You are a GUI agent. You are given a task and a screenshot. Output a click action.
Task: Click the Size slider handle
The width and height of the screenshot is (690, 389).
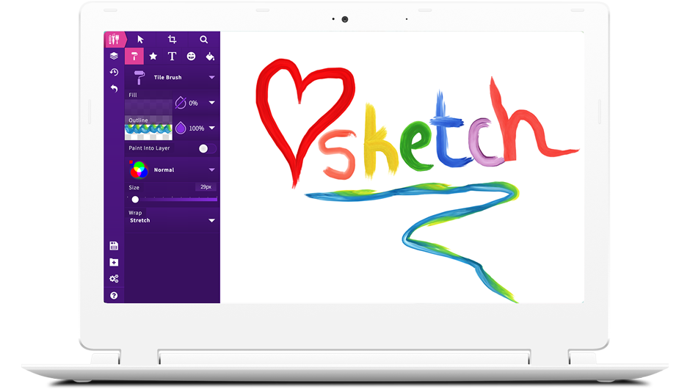(x=135, y=199)
